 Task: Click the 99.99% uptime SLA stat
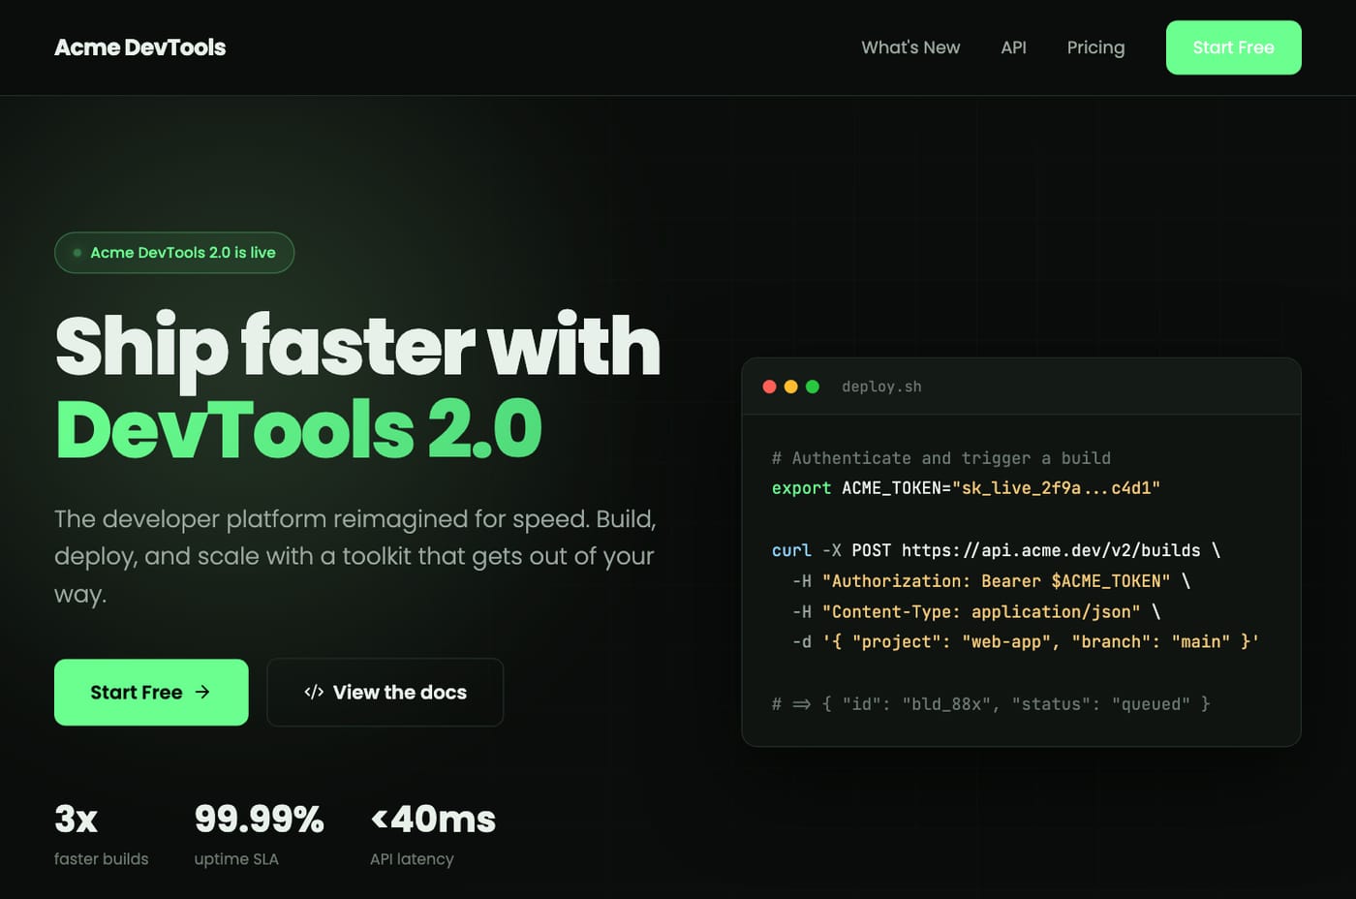point(259,835)
